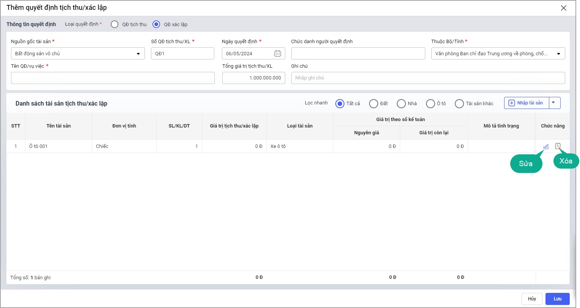This screenshot has height=308, width=580.
Task: Expand the arrow beside Nhập tài sản
Action: [554, 103]
